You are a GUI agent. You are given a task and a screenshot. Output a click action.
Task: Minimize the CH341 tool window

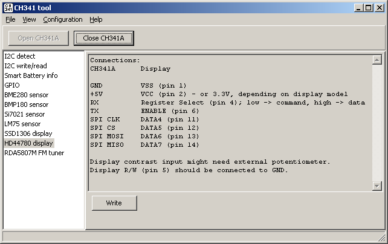358,8
